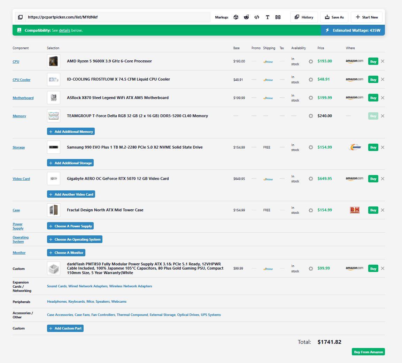Screen dimensions: 402x363
Task: Click total price $1741.82
Action: click(330, 342)
